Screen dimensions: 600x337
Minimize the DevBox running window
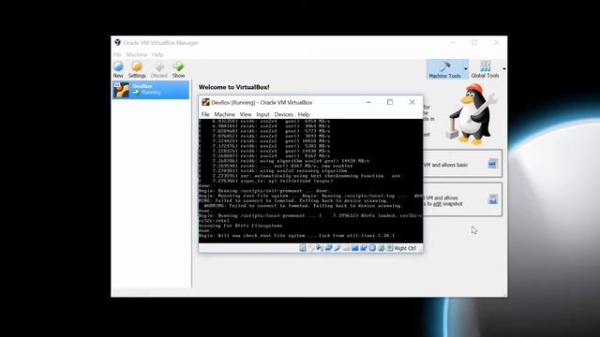(x=368, y=102)
